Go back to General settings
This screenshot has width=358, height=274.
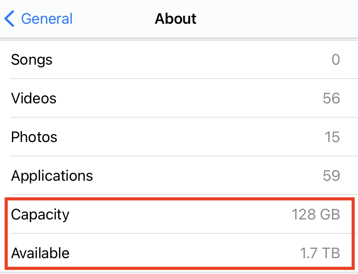[46, 19]
